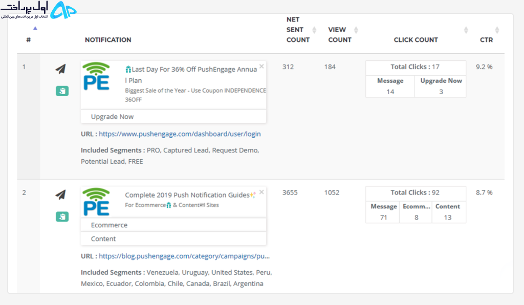Click green clipboard icon in row 2

pyautogui.click(x=62, y=216)
